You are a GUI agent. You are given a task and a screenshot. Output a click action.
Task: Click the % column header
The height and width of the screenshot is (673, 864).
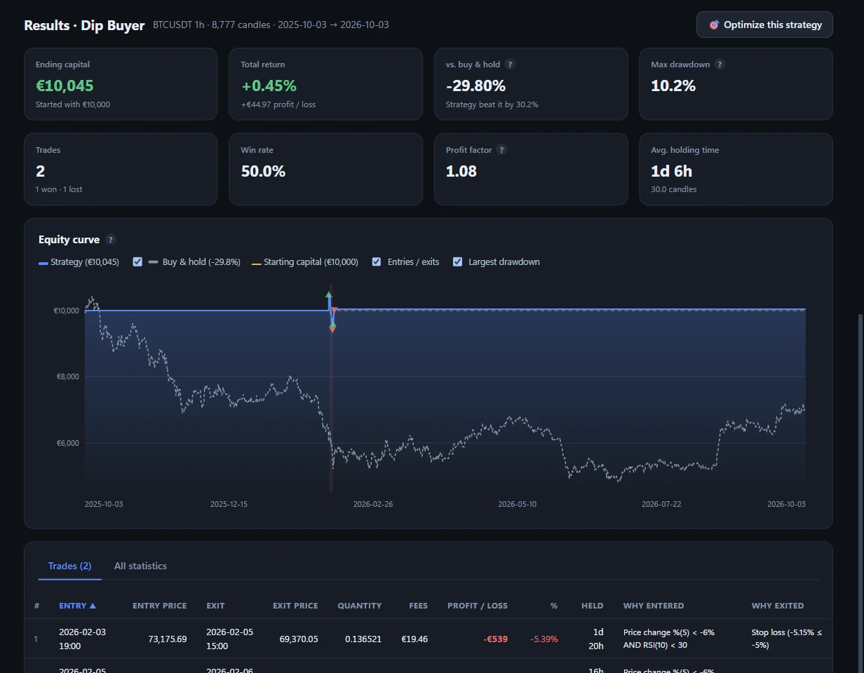554,606
